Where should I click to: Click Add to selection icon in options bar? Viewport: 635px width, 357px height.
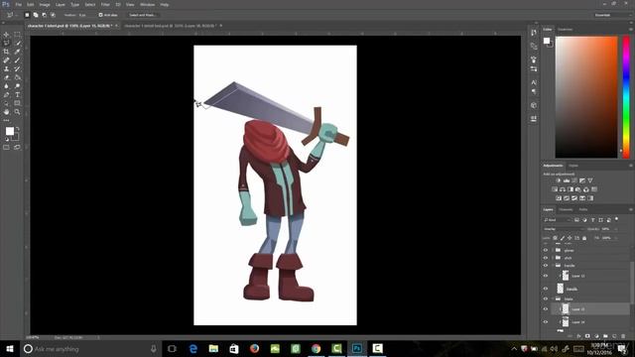coord(36,15)
